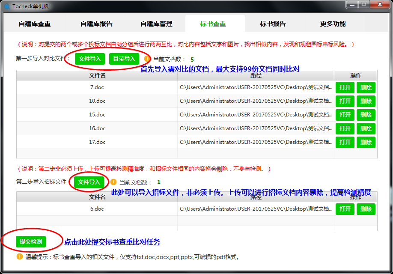Open the 标书报告 tab
Image resolution: width=393 pixels, height=274 pixels.
tap(273, 24)
